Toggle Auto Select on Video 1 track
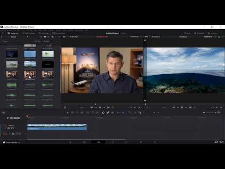225x169 pixels. pos(9,128)
